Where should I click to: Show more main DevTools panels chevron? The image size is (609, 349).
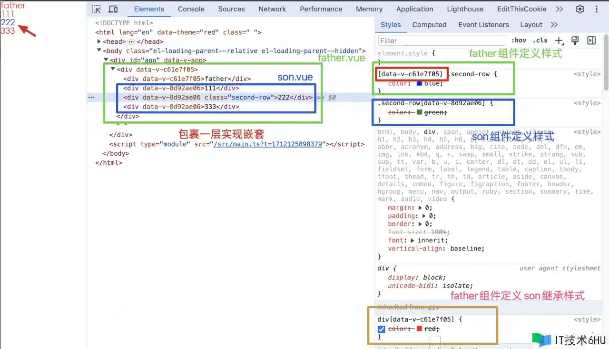pyautogui.click(x=560, y=9)
